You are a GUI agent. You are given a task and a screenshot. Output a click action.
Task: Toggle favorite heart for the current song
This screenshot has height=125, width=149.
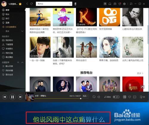(130, 97)
